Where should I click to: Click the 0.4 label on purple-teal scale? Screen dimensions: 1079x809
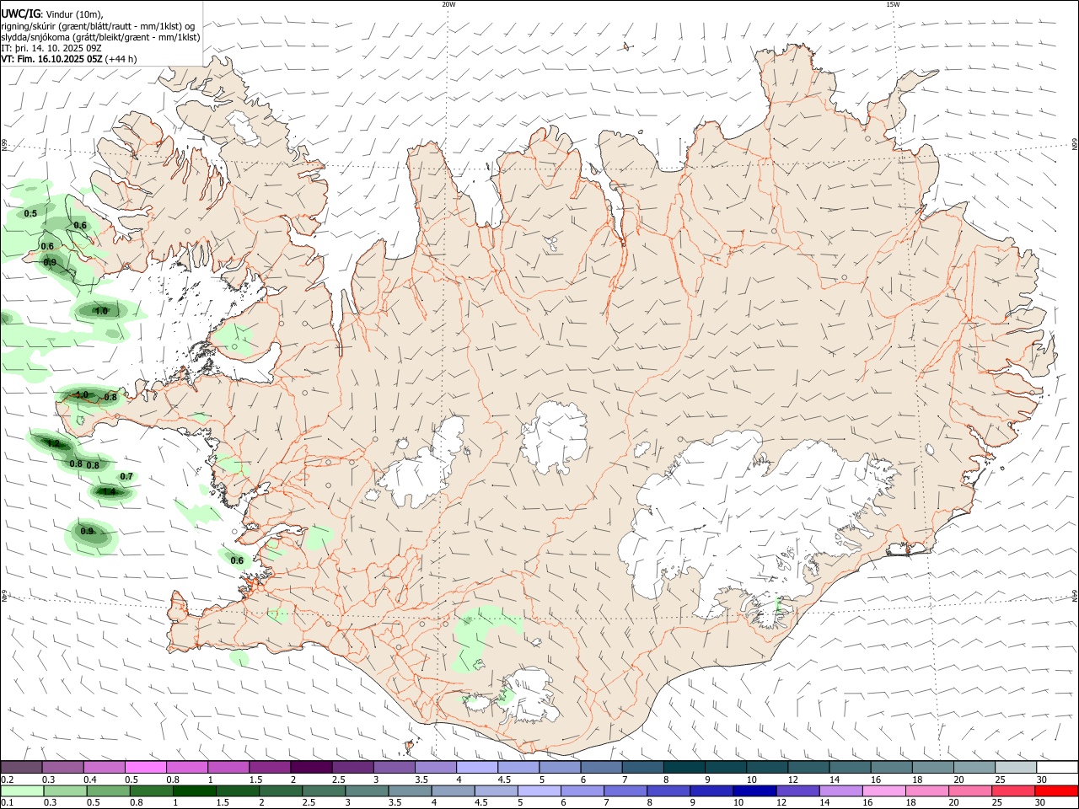click(x=90, y=780)
